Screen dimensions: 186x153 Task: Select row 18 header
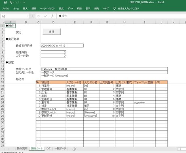tap(2, 82)
